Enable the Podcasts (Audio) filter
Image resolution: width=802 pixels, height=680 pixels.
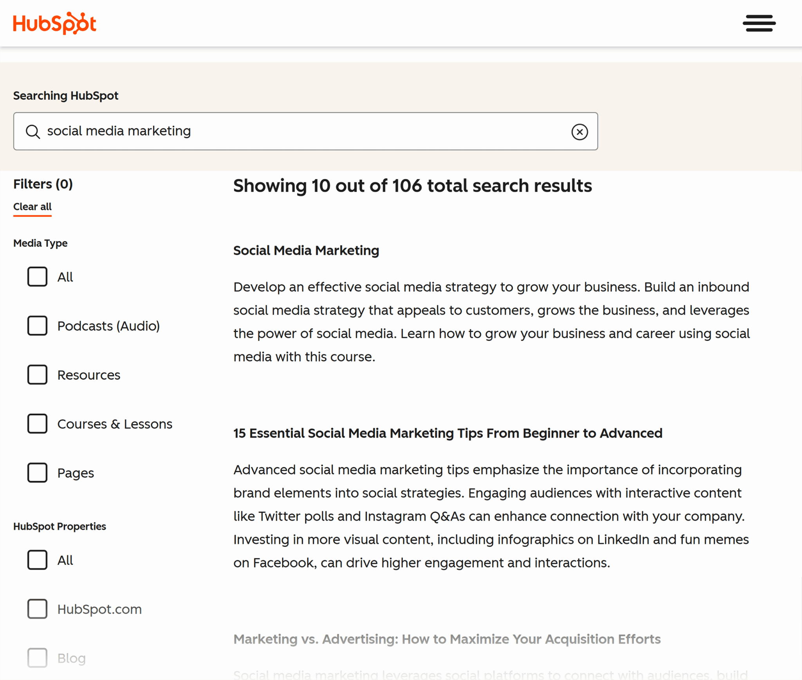[37, 326]
